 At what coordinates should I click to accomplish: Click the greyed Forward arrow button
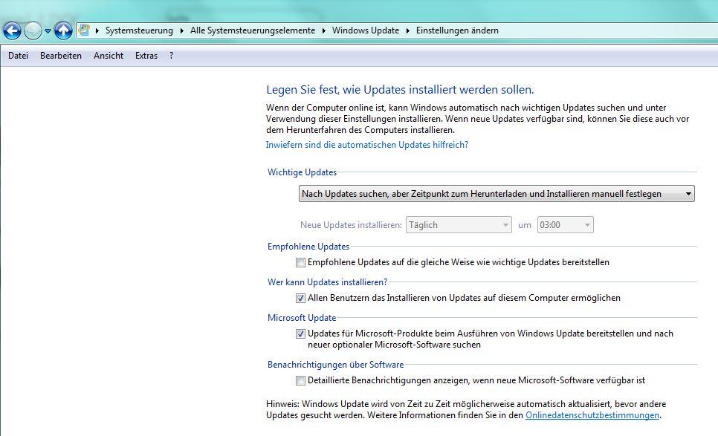33,30
